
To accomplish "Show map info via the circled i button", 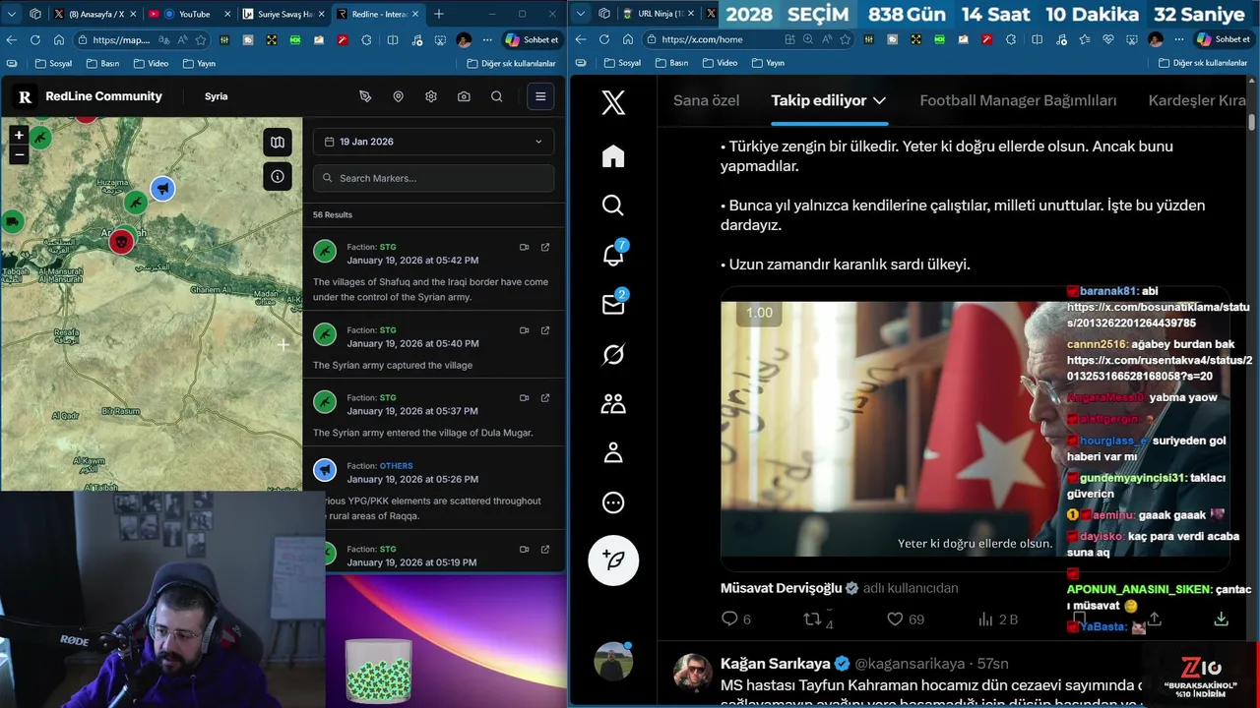I will [x=278, y=176].
